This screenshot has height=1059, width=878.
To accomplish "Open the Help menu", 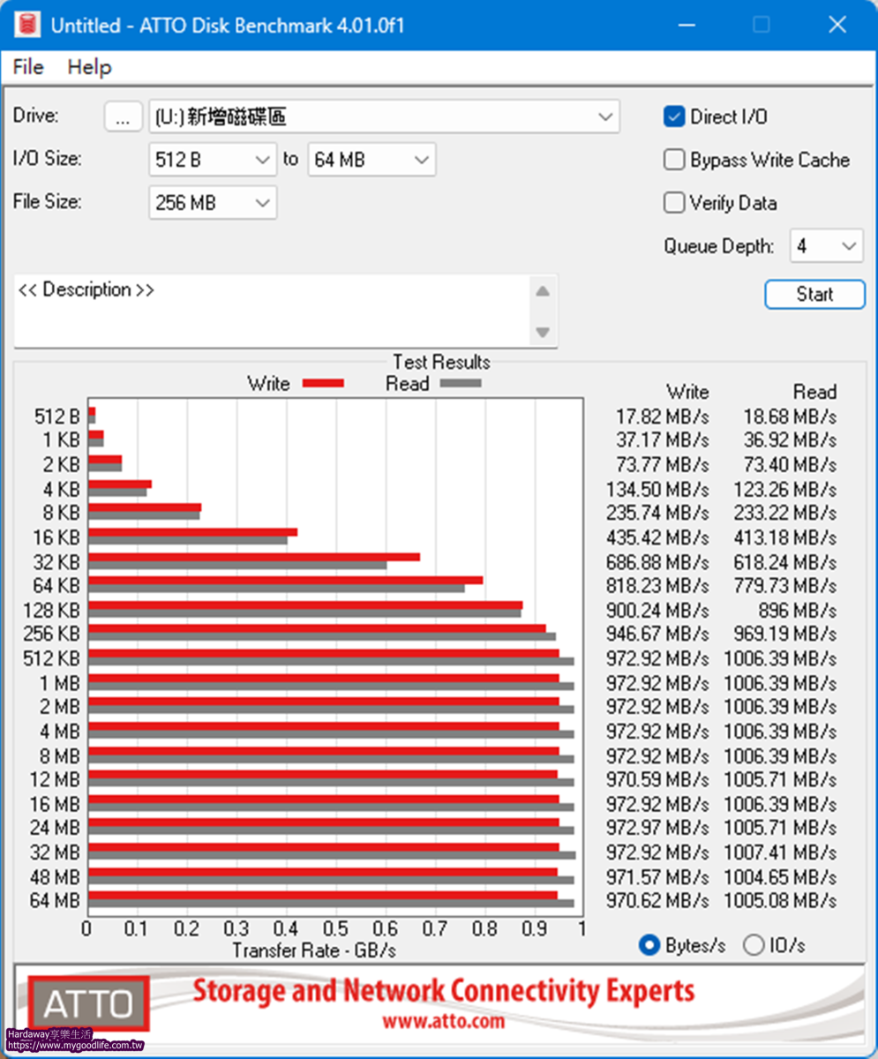I will coord(89,67).
